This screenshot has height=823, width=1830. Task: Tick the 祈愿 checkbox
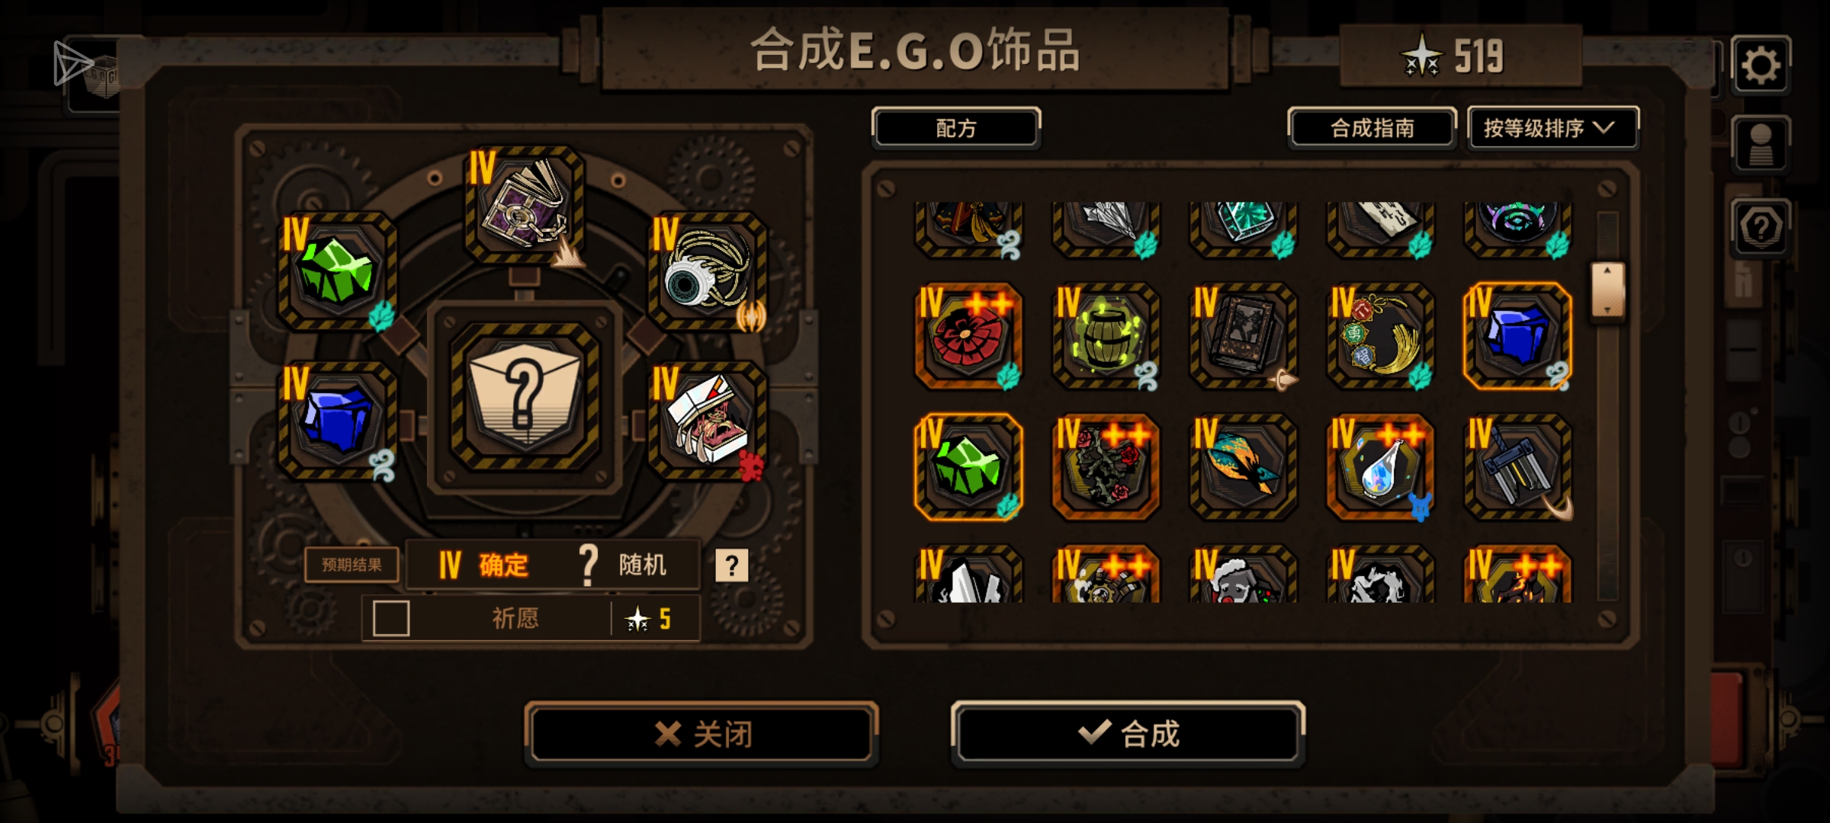point(391,618)
